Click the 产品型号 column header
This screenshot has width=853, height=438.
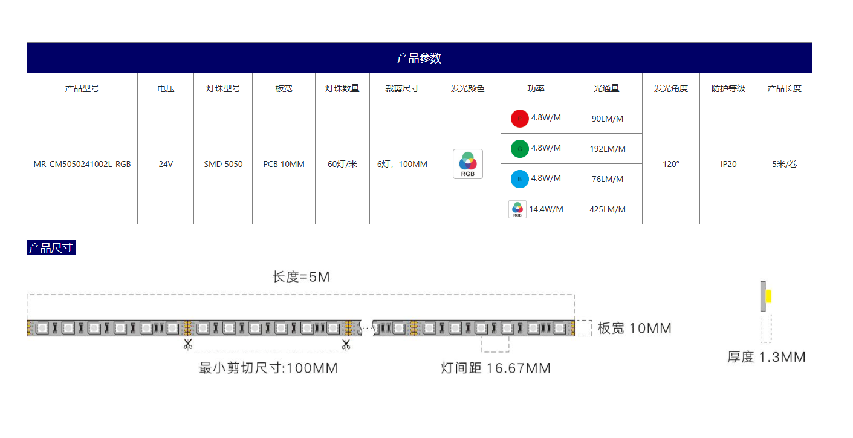click(82, 88)
